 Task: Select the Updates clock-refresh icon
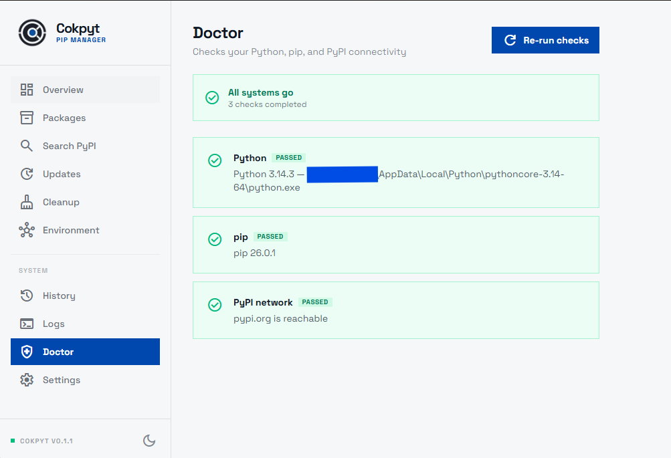tap(26, 173)
